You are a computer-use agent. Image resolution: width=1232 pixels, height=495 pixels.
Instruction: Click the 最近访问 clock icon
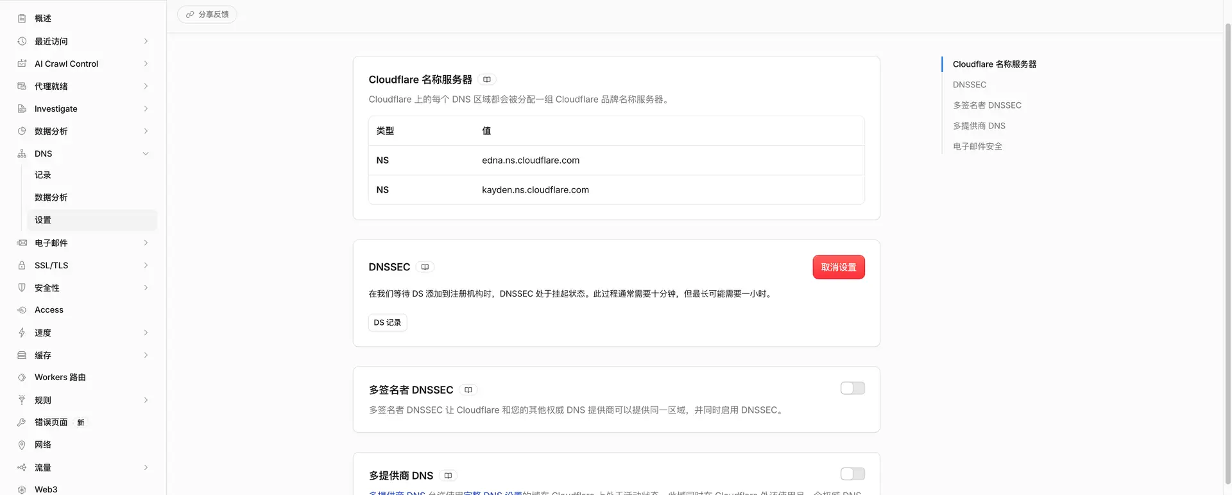(22, 41)
